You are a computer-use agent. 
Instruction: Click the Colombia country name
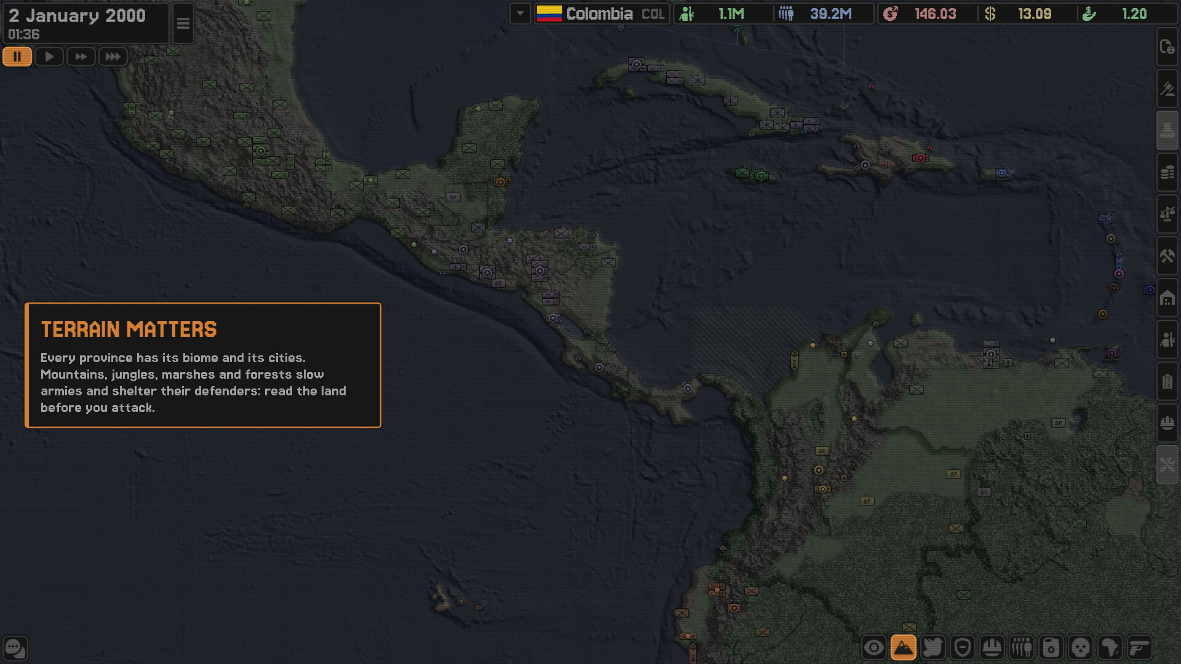click(x=599, y=14)
